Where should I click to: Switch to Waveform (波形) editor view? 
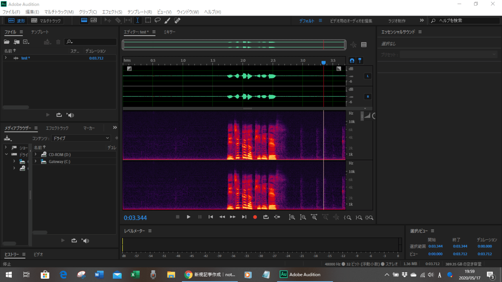tap(16, 21)
